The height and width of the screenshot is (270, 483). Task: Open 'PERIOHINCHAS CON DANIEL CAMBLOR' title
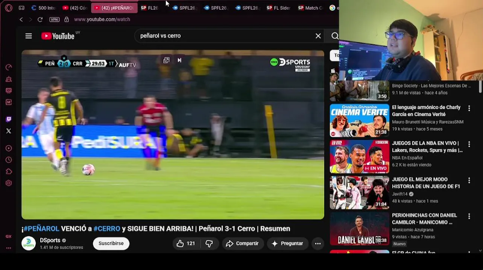pos(424,219)
